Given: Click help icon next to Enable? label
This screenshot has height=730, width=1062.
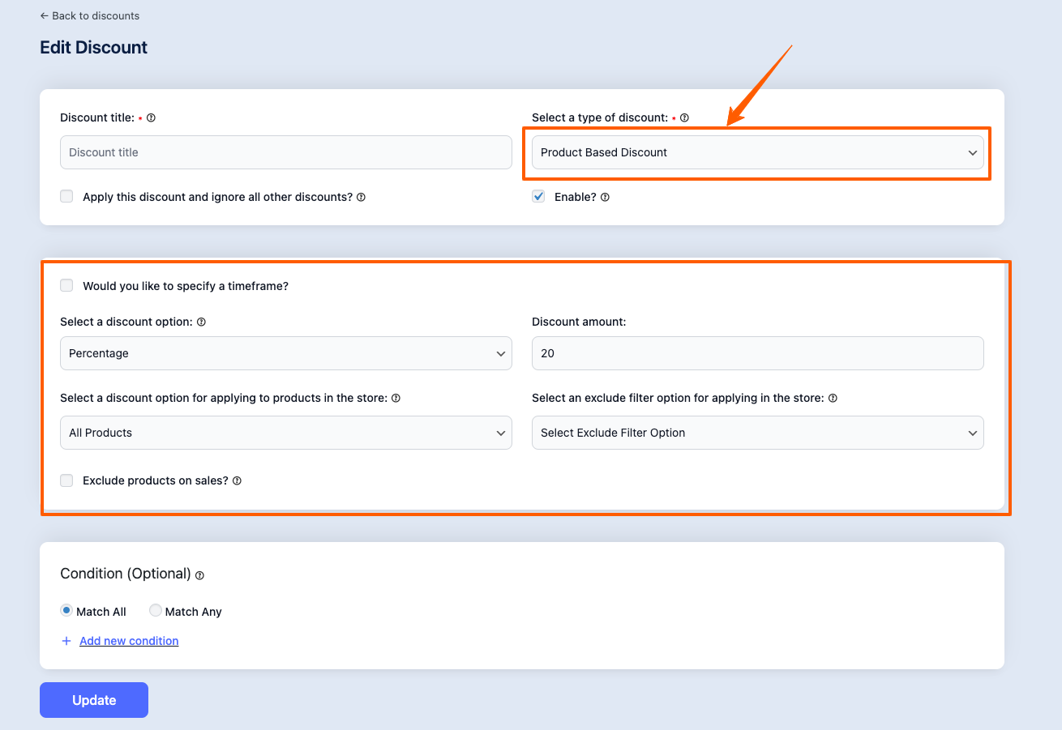Looking at the screenshot, I should [x=605, y=197].
